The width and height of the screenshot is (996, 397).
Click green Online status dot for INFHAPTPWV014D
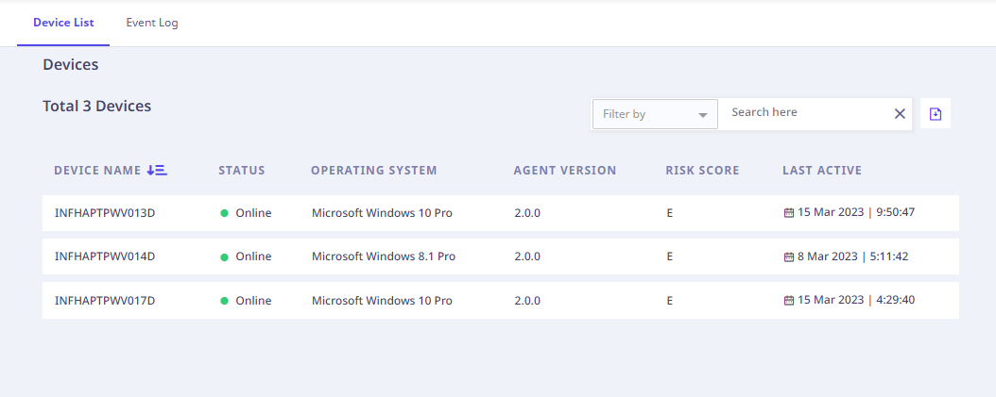225,256
